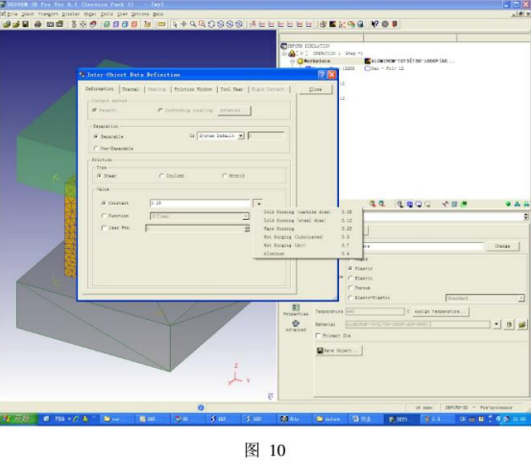This screenshot has height=461, width=531.
Task: Select the Plastic object type radio button
Action: [x=350, y=268]
